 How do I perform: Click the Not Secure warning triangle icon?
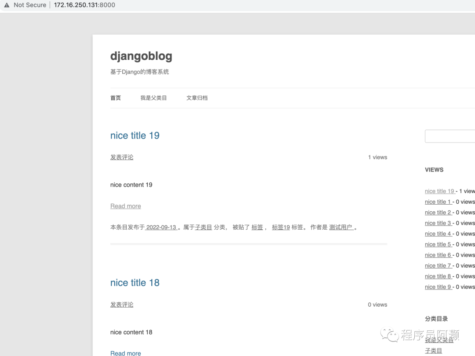(x=7, y=5)
